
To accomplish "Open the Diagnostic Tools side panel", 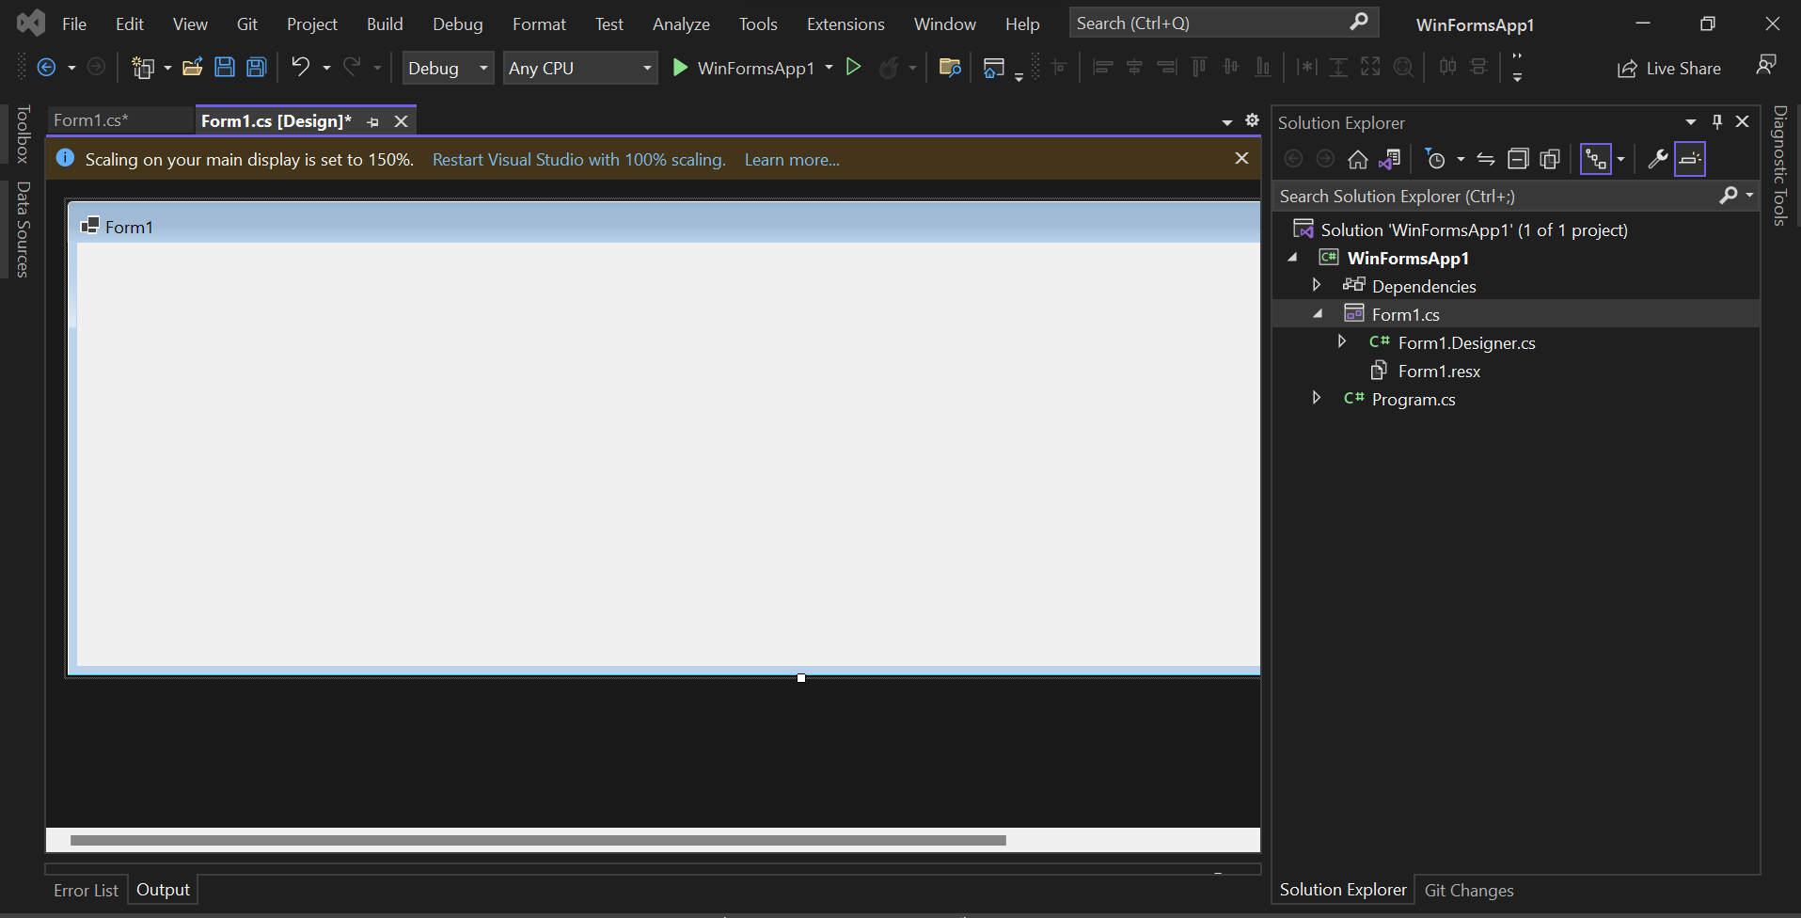I will (1779, 166).
